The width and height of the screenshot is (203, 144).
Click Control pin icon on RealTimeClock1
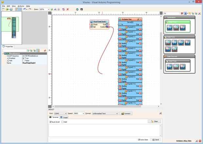click(x=107, y=27)
